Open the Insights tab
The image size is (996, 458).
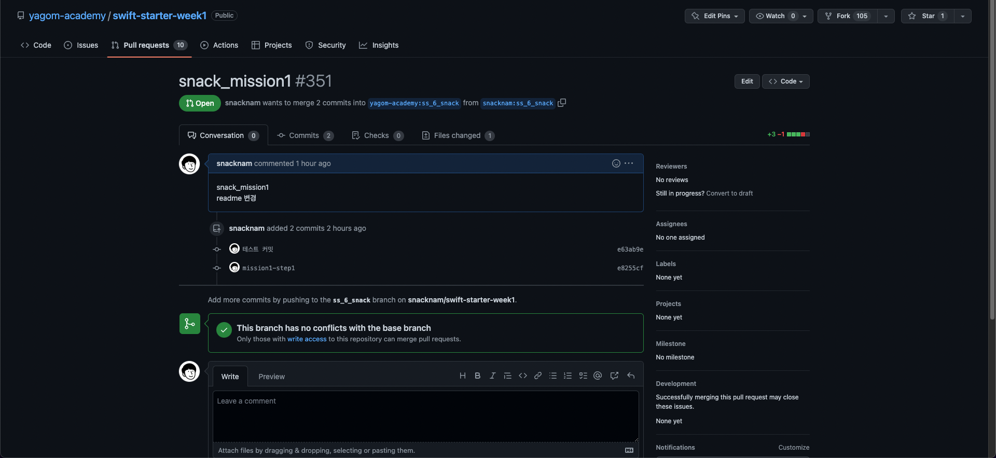coord(379,45)
